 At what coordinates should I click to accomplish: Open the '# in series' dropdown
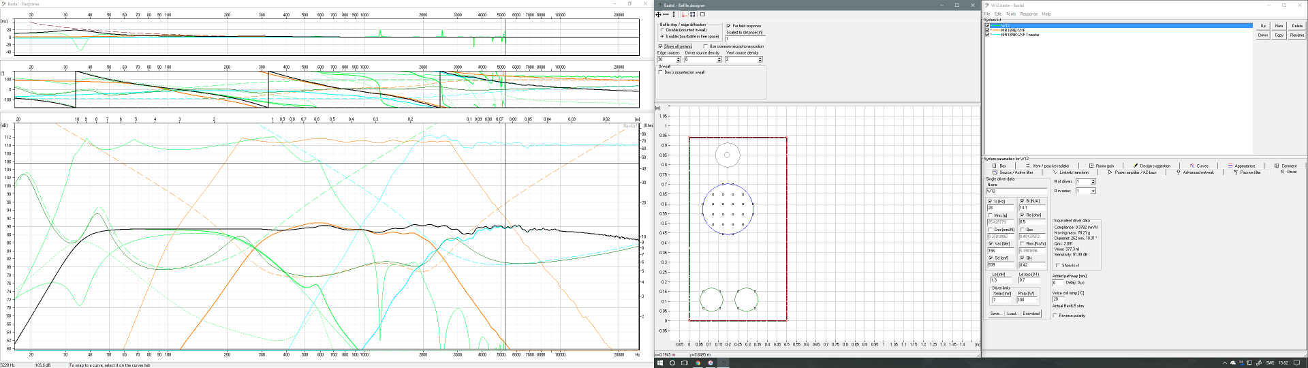[x=1093, y=191]
